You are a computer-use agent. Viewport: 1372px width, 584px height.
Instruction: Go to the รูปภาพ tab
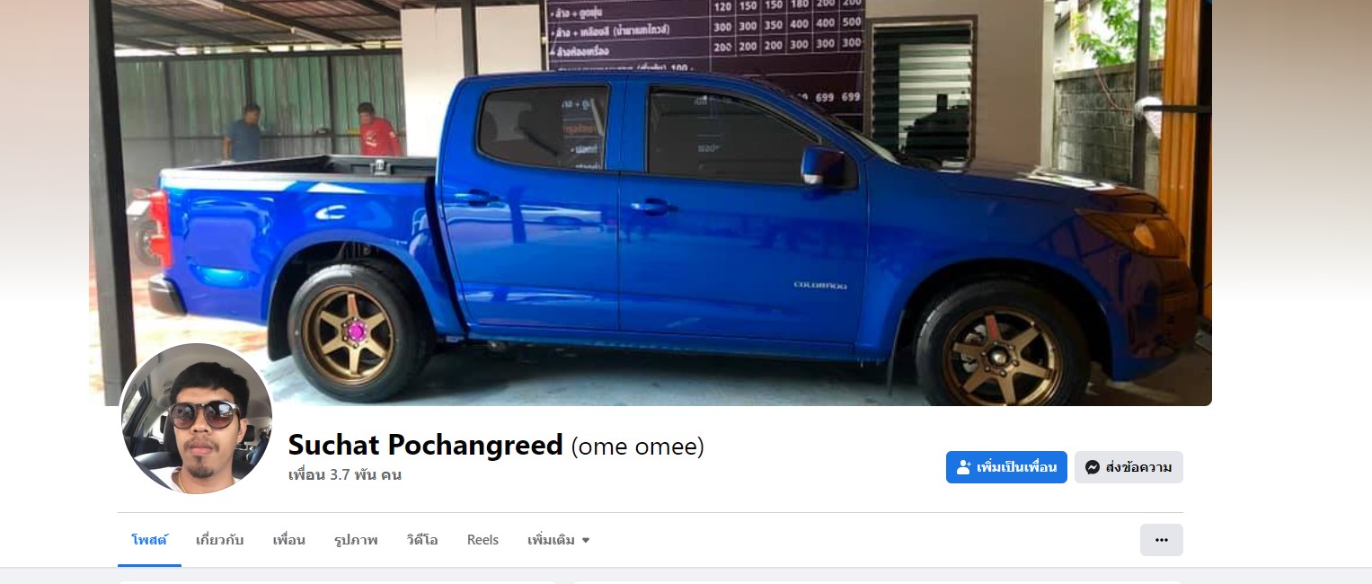pyautogui.click(x=356, y=540)
